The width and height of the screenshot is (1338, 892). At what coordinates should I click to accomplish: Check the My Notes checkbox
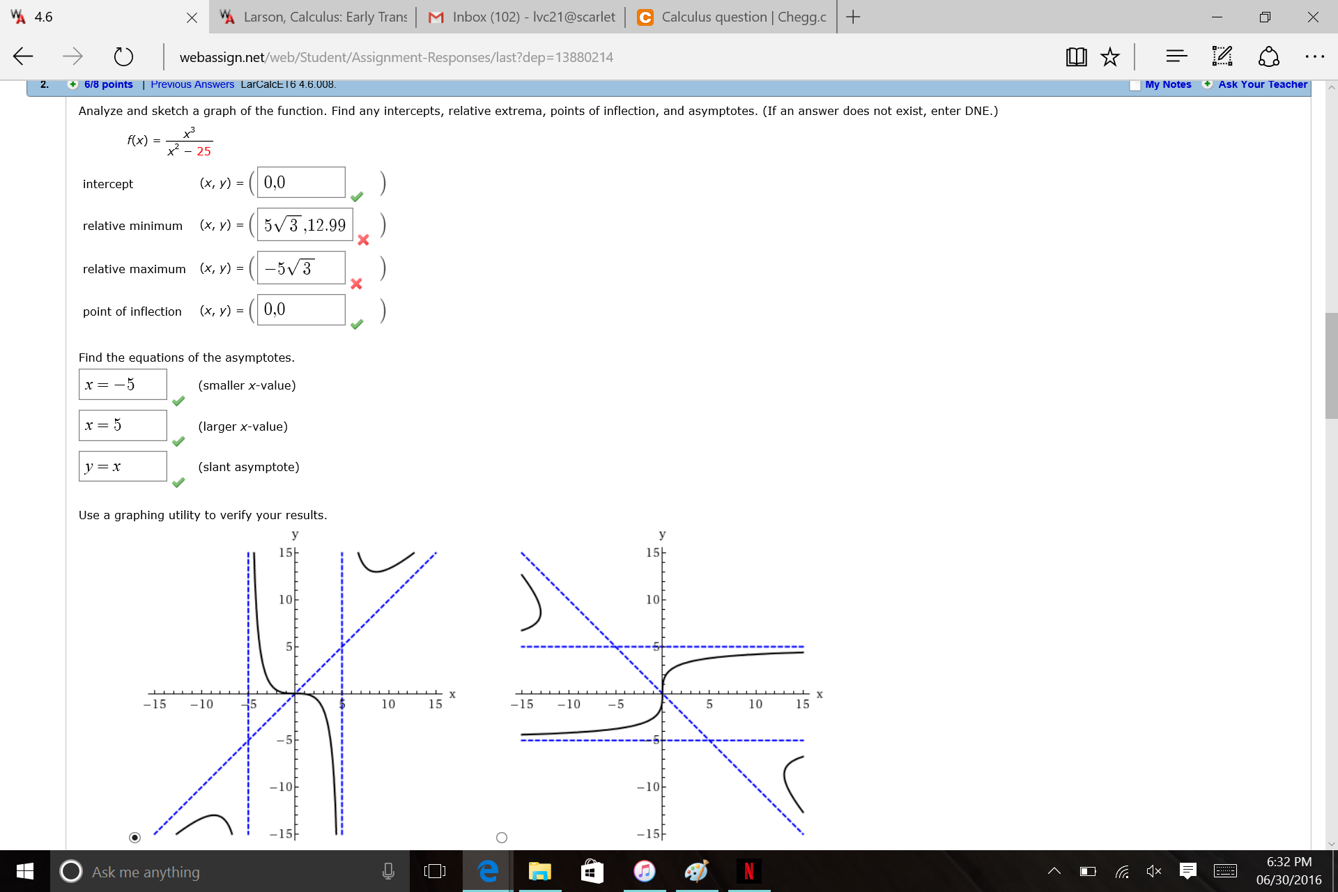[x=1135, y=84]
